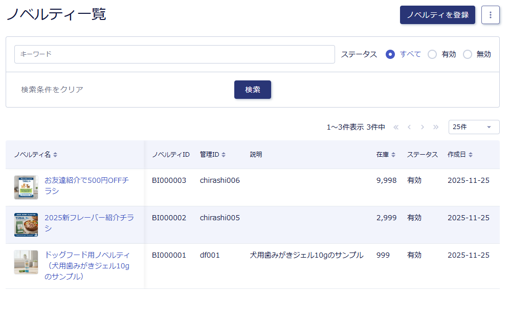Focus the キーワード search input field
This screenshot has height=336, width=510.
pyautogui.click(x=174, y=54)
